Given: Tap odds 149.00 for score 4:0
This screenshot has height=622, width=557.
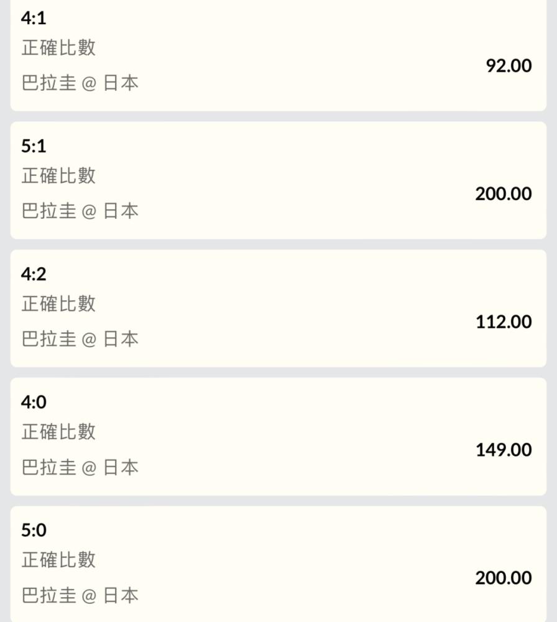Looking at the screenshot, I should point(504,450).
